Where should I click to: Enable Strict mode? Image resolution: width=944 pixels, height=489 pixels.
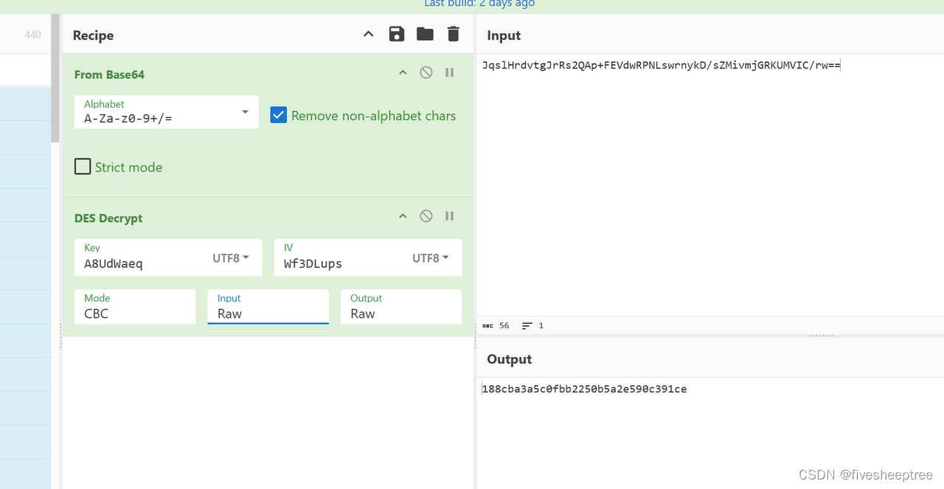(x=83, y=166)
